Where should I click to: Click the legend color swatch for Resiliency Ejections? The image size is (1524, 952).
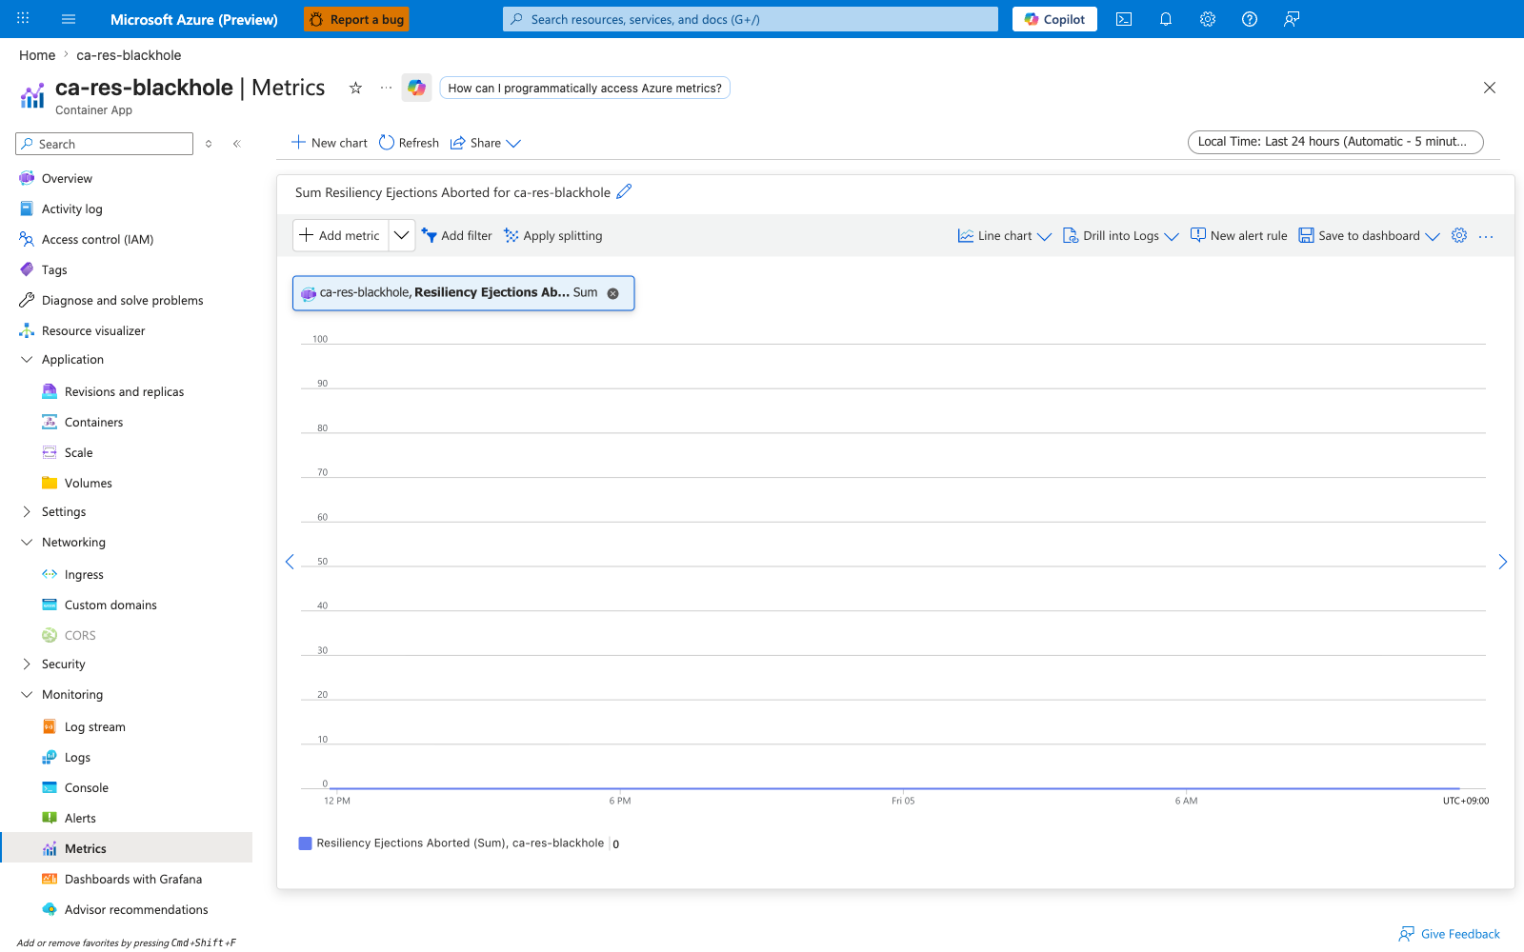point(306,843)
